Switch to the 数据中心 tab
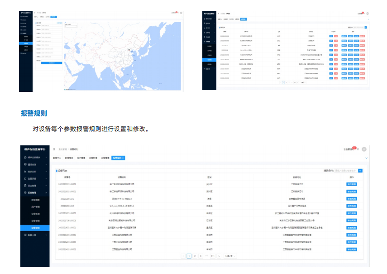The height and width of the screenshot is (274, 387). tap(57, 158)
